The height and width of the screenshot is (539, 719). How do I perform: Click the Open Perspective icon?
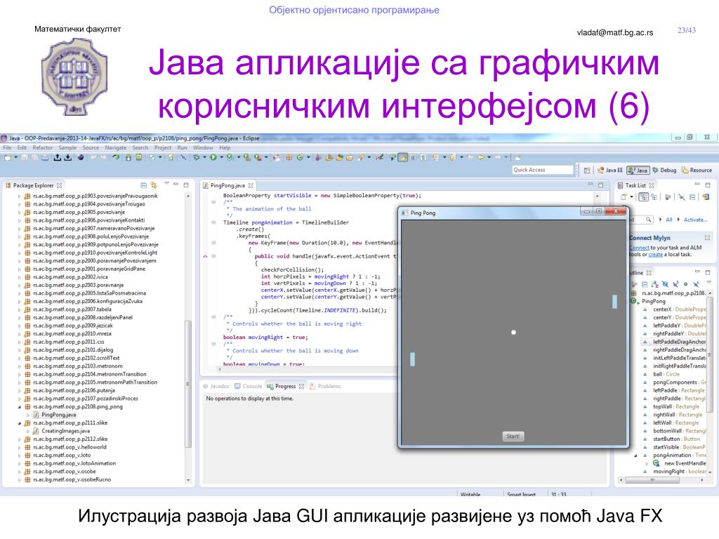coord(586,170)
